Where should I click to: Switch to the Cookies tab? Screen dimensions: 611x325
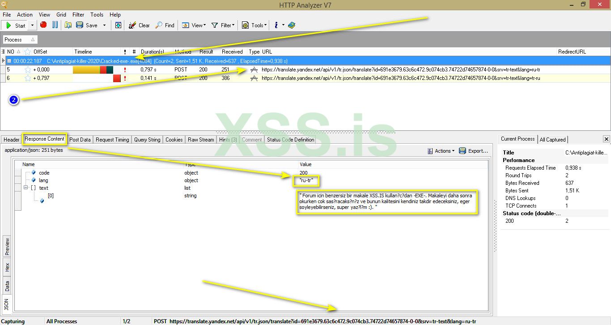(174, 140)
